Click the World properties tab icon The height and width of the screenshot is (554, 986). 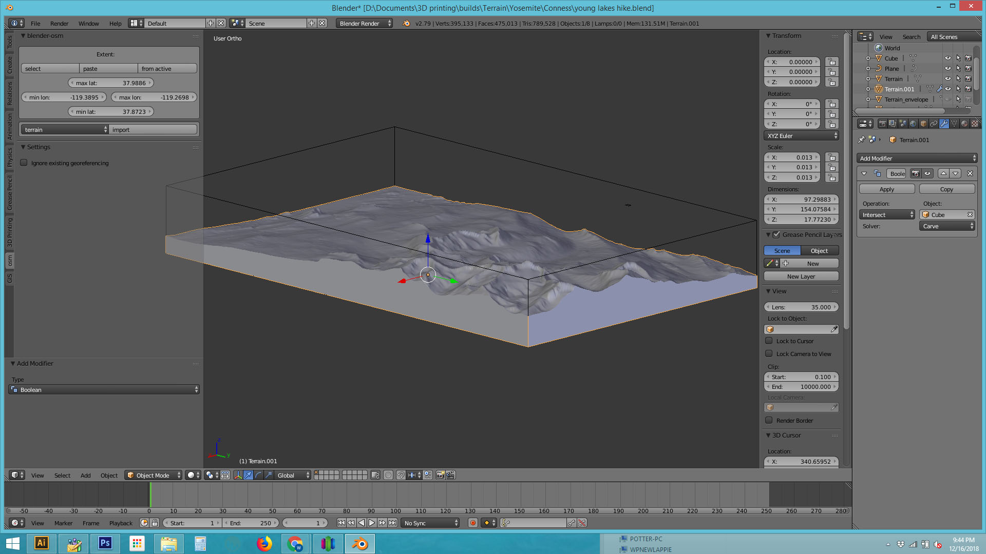click(x=913, y=124)
